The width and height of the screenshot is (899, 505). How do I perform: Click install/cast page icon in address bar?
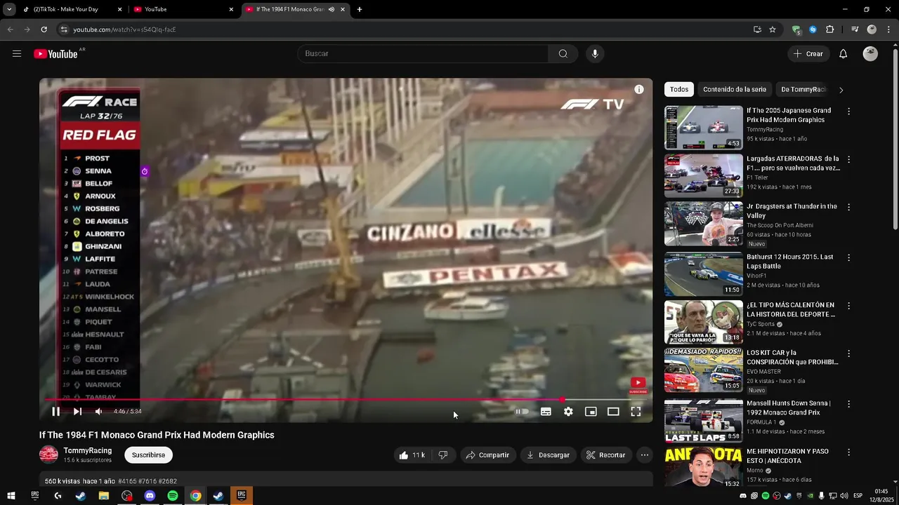[x=757, y=29]
